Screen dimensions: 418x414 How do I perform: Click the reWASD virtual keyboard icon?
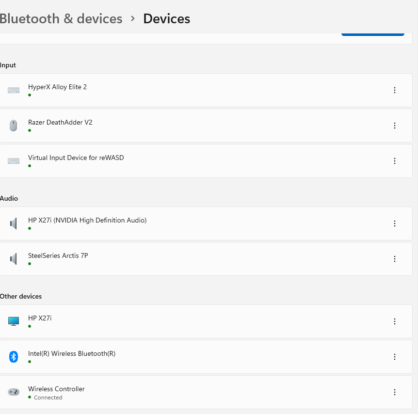tap(14, 161)
